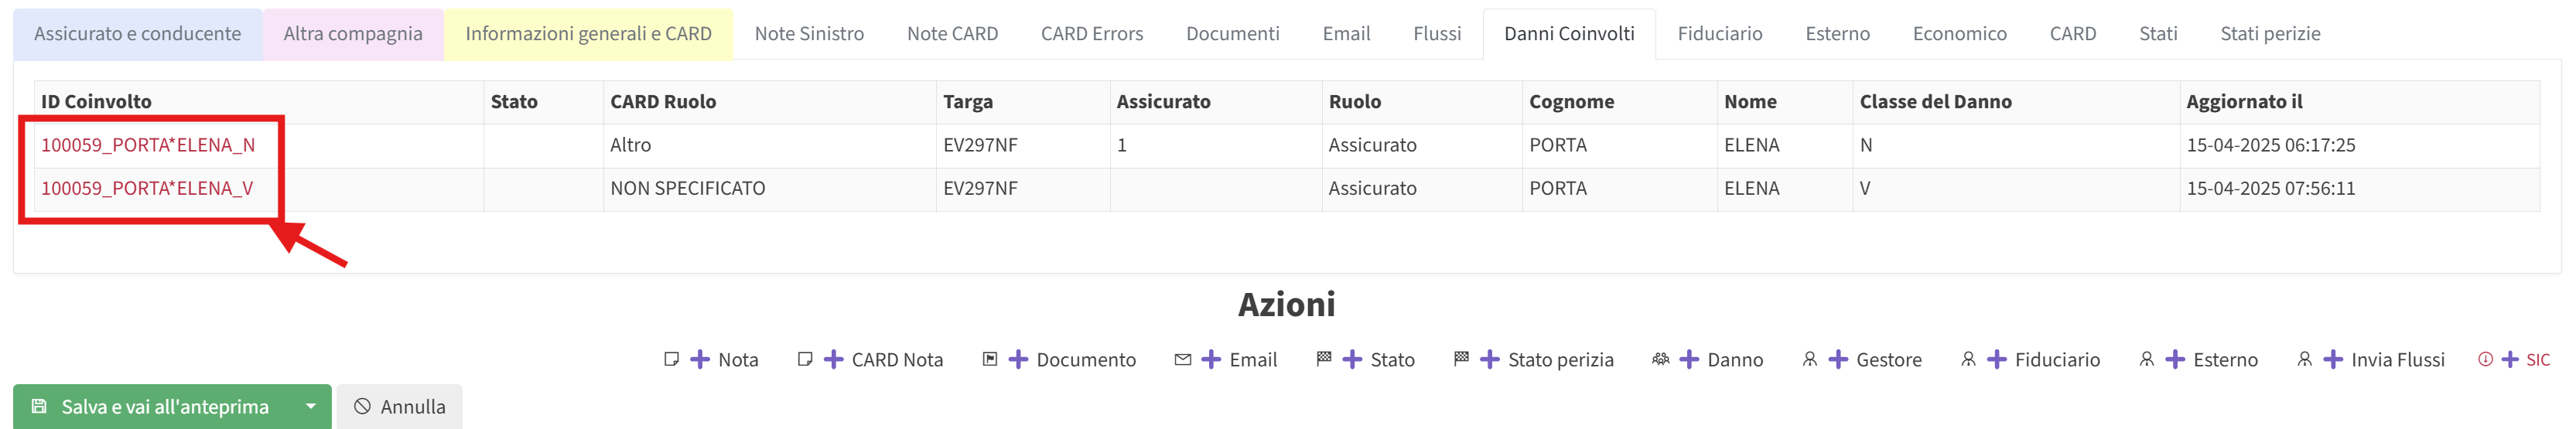2576x429 pixels.
Task: Click the envelope icon beside Email
Action: coord(1182,359)
